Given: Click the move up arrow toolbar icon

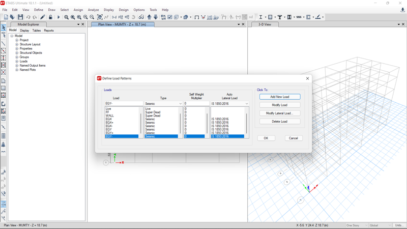Looking at the screenshot, I should click(x=149, y=17).
